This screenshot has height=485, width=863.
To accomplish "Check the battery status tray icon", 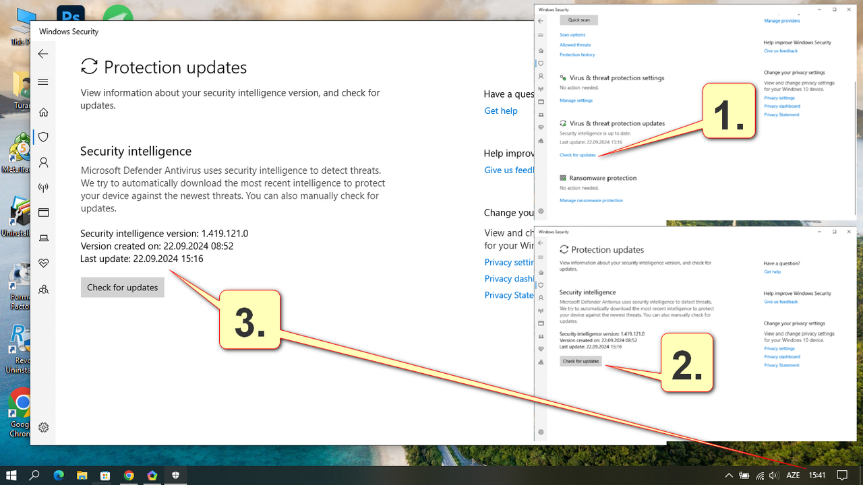I will coord(744,476).
